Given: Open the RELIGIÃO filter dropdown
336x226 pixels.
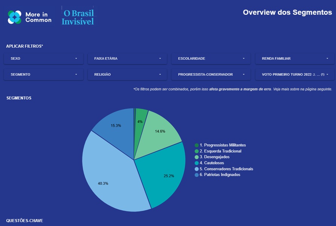Looking at the screenshot, I should (x=127, y=75).
